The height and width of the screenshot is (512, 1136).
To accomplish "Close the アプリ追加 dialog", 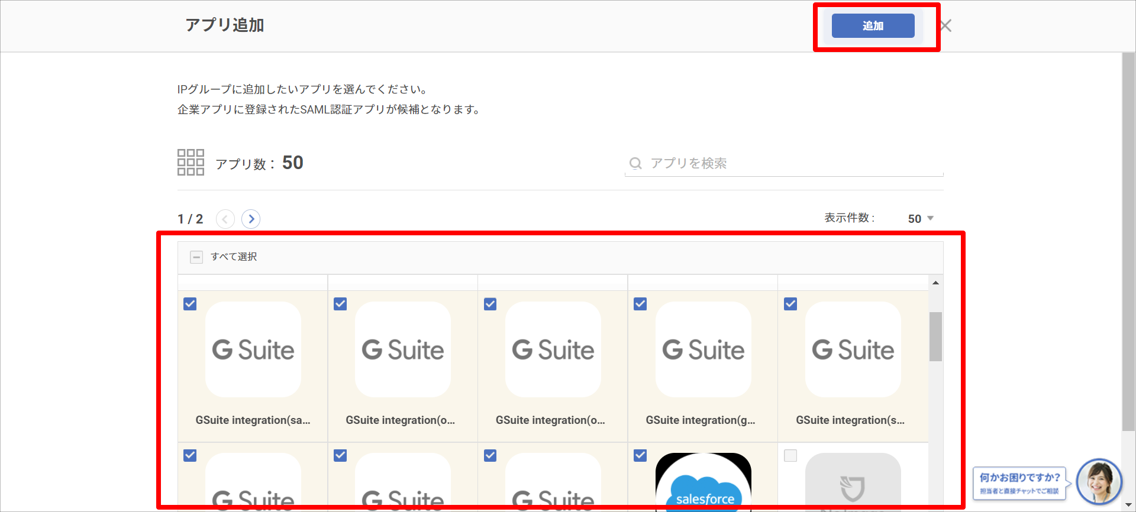I will (945, 26).
